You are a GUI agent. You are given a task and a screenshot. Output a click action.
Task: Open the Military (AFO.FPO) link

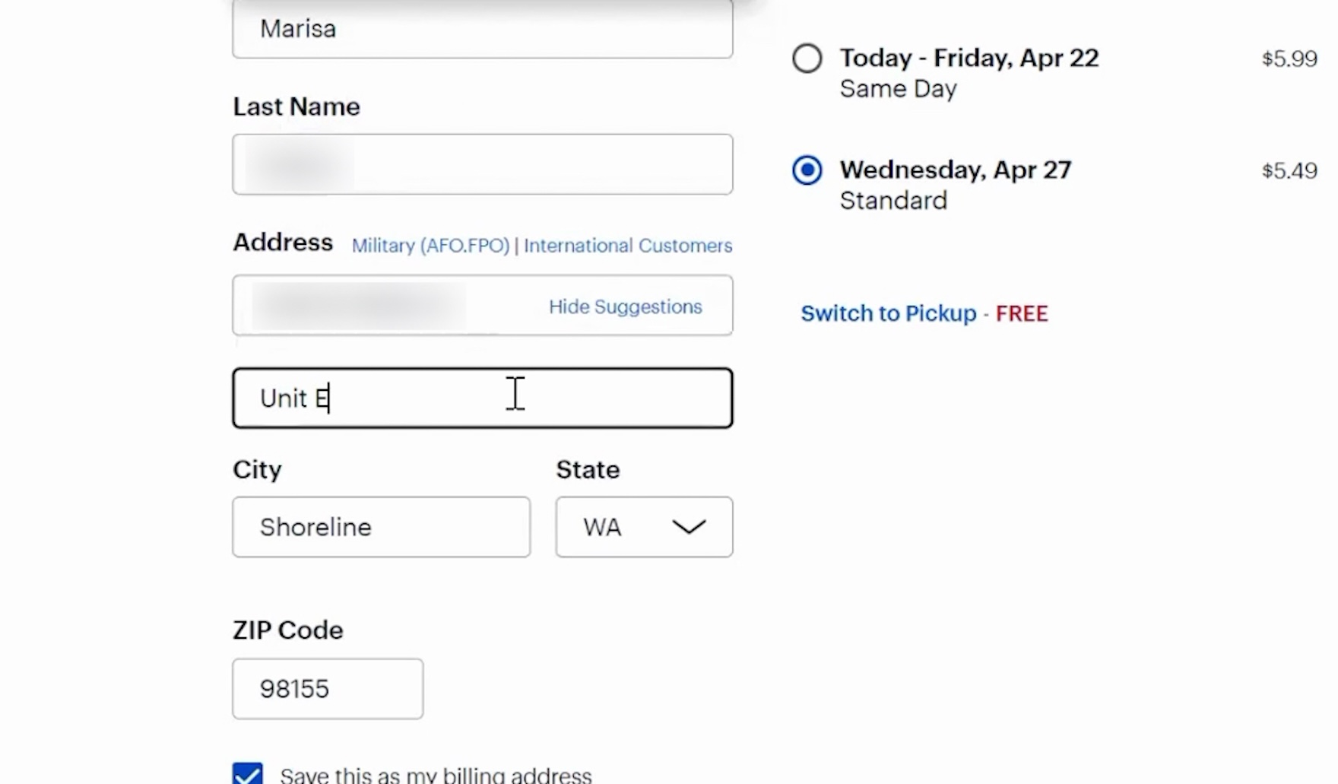coord(430,246)
